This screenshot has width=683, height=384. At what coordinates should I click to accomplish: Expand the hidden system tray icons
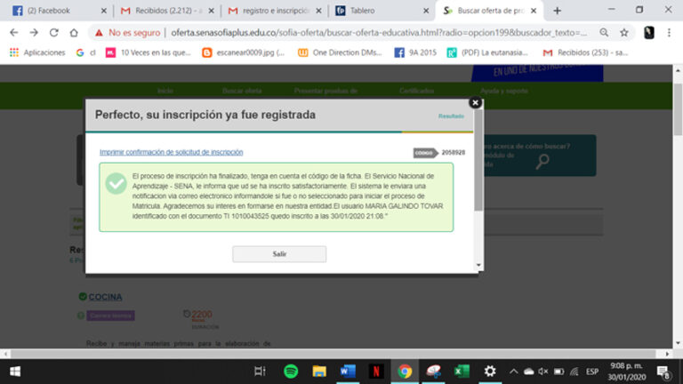click(x=515, y=371)
